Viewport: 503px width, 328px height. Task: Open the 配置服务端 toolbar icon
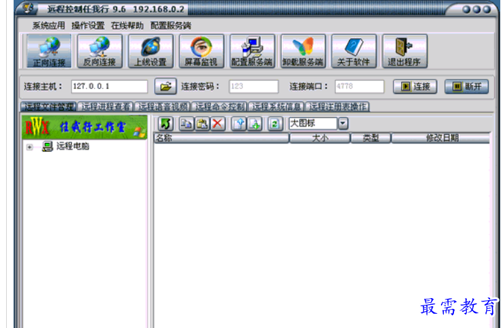coord(252,51)
